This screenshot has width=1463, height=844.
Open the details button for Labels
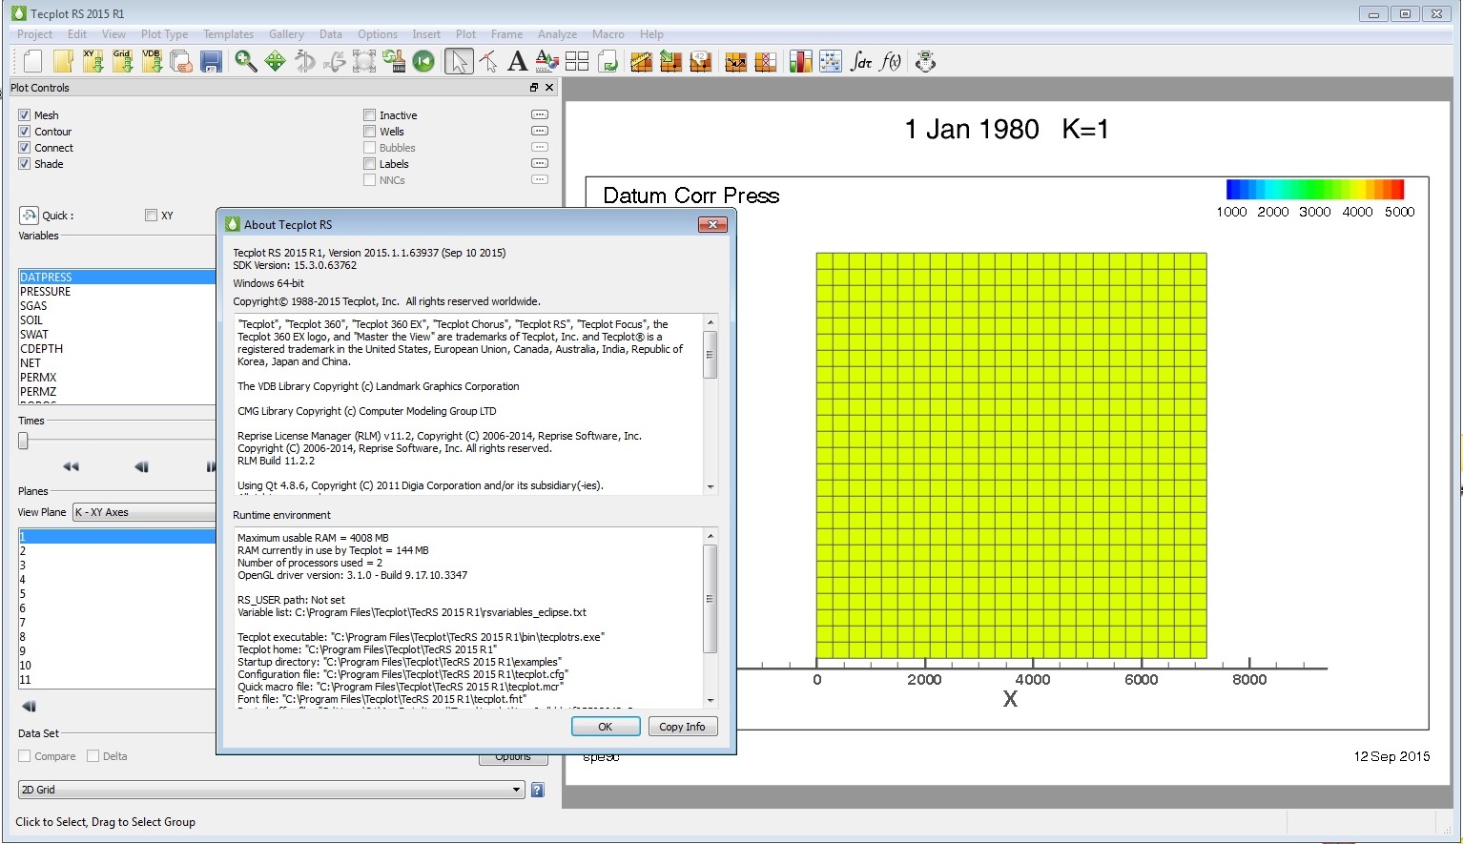540,163
